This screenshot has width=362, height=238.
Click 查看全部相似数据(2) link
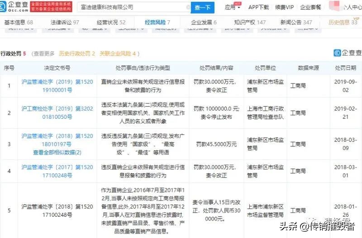tap(57, 152)
